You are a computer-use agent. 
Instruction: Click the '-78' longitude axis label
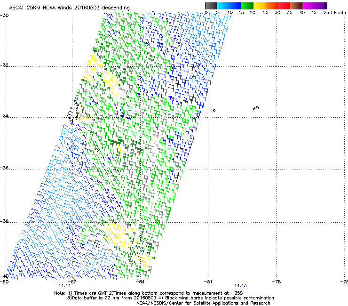(276, 282)
